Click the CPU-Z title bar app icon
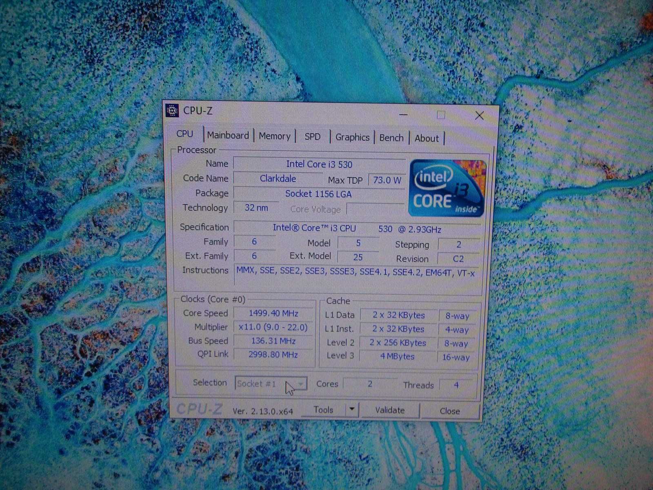 [x=172, y=110]
